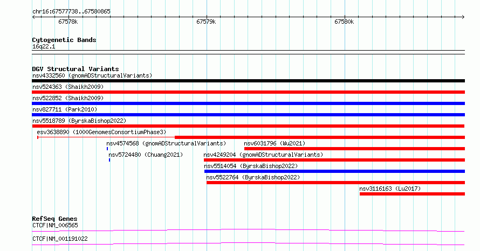The height and width of the screenshot is (251, 480).
Task: Open the nsv5514054 (ByrskaBishop2022) label
Action: [x=251, y=166]
